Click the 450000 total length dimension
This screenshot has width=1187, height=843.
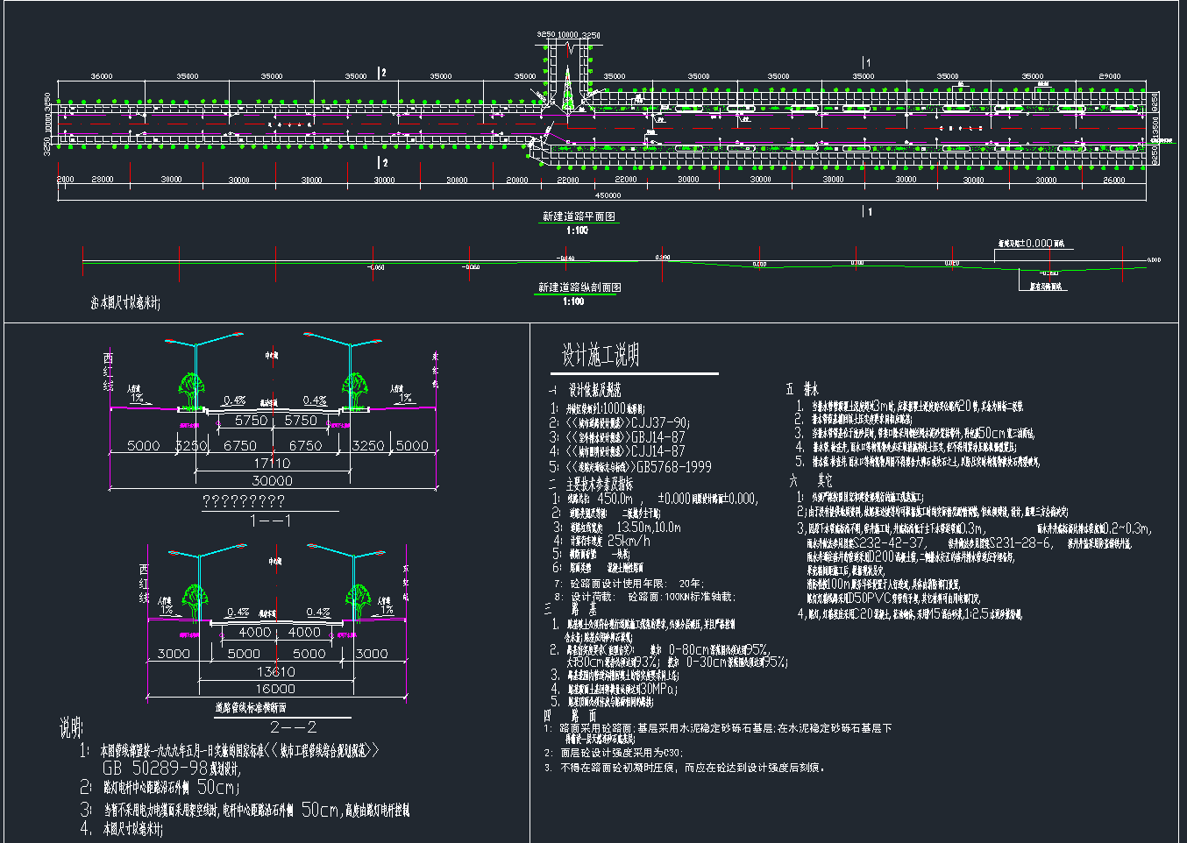tap(608, 195)
